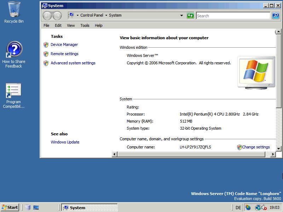This screenshot has height=212, width=283.
Task: Open Program Compatibility desktop shortcut
Action: coord(14,92)
